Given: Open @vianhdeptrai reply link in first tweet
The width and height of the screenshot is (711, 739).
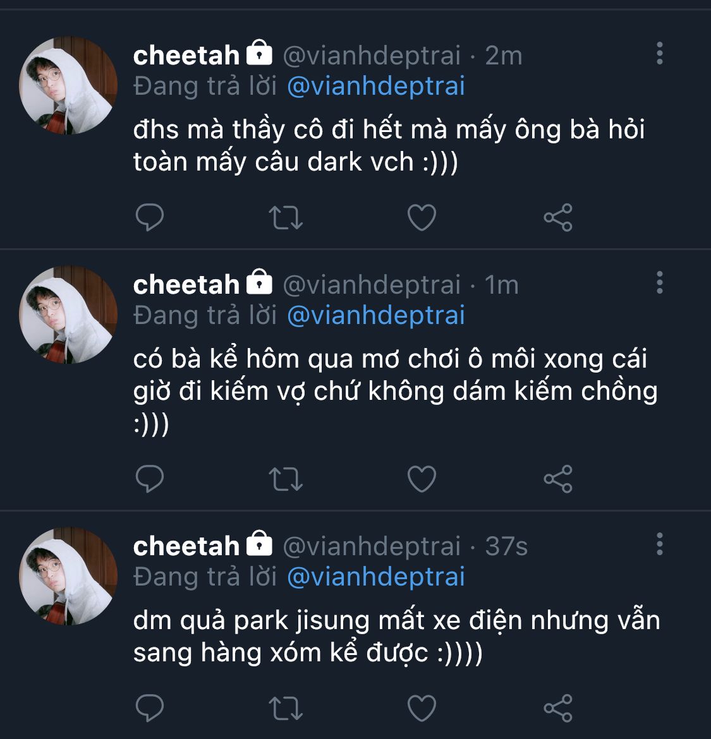Looking at the screenshot, I should [376, 86].
